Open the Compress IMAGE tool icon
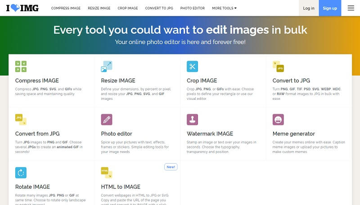 point(21,67)
